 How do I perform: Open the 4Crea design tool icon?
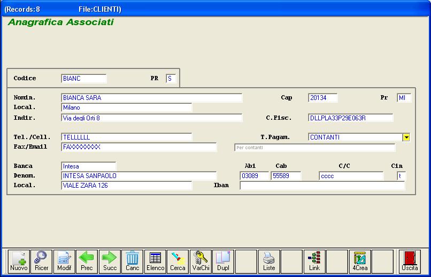(360, 261)
